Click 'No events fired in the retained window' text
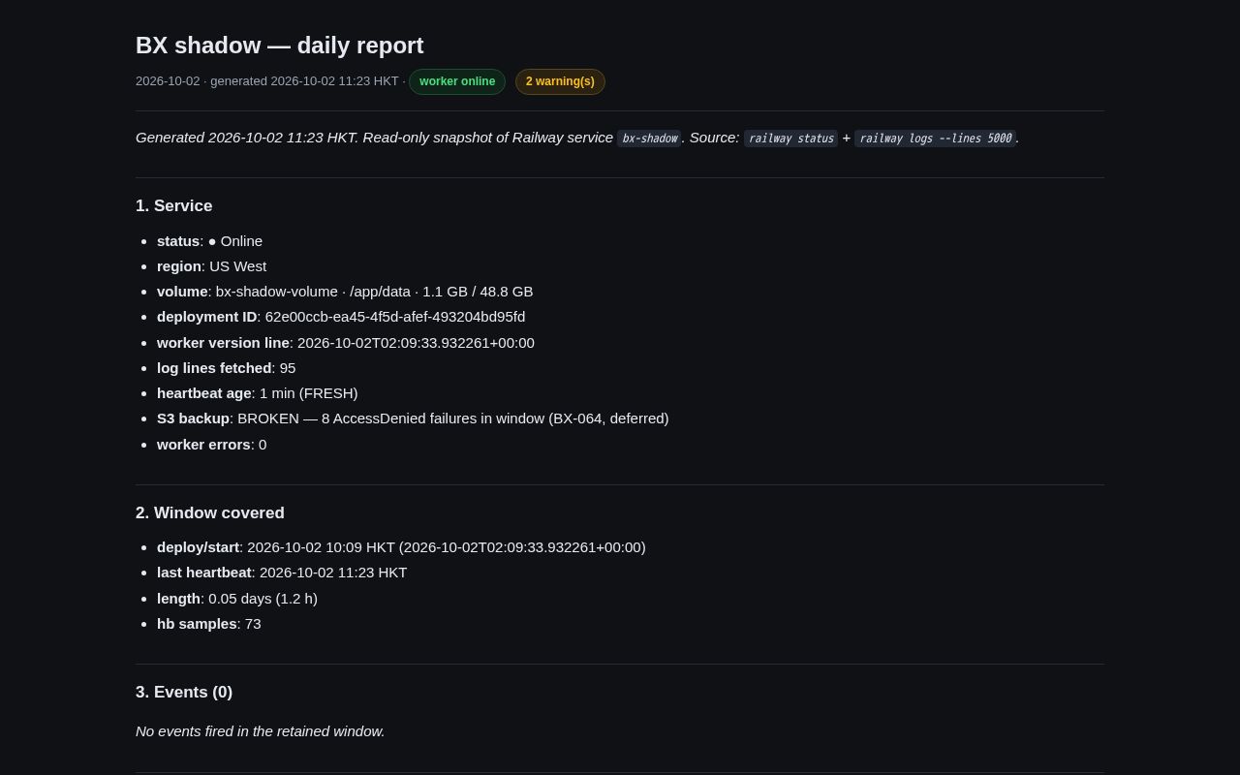 (x=261, y=731)
